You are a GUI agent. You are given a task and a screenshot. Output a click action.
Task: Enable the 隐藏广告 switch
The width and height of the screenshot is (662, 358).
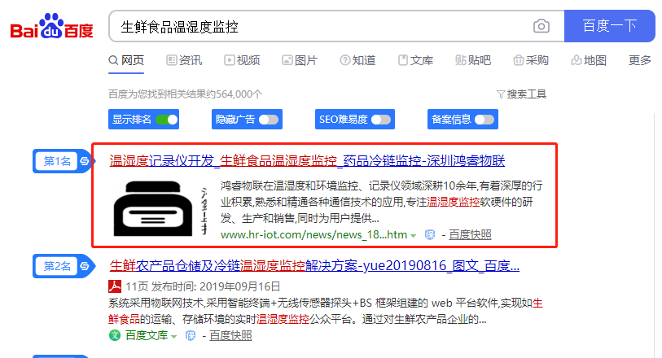click(x=269, y=120)
